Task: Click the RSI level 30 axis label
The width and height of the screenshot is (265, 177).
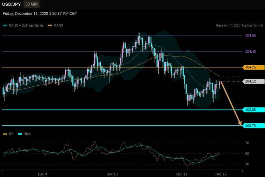Action: tap(247, 164)
